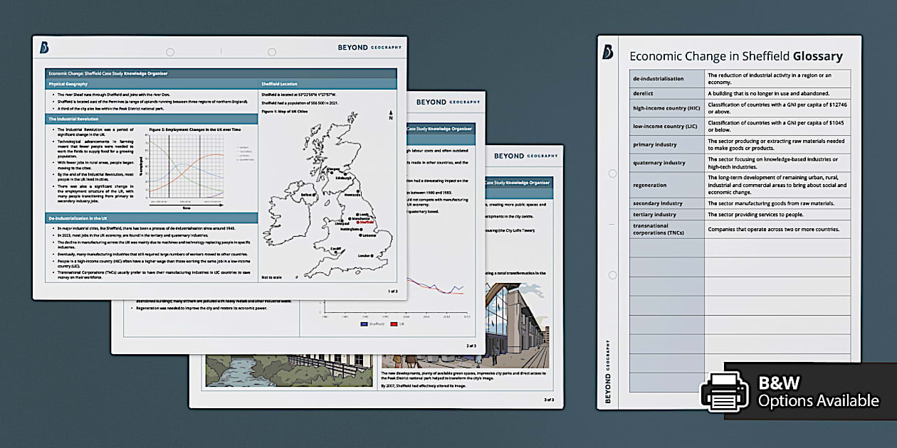Click the B&W Options Available label
897x448 pixels.
pyautogui.click(x=817, y=392)
